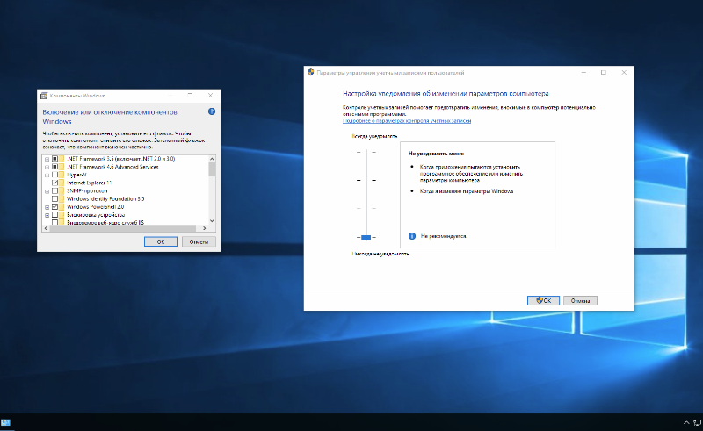The height and width of the screenshot is (431, 703).
Task: Set the UAC slider to the second notch from top
Action: pyautogui.click(x=366, y=180)
